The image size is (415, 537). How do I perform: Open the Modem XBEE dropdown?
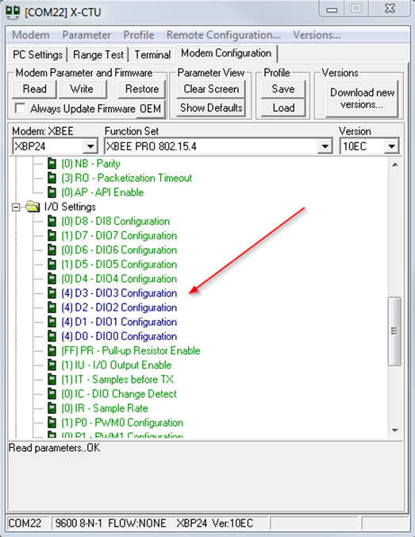90,147
